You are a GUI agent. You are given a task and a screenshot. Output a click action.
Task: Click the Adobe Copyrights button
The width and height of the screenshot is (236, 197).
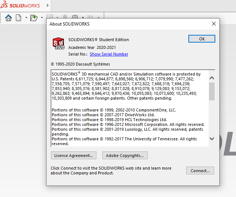pos(125,155)
